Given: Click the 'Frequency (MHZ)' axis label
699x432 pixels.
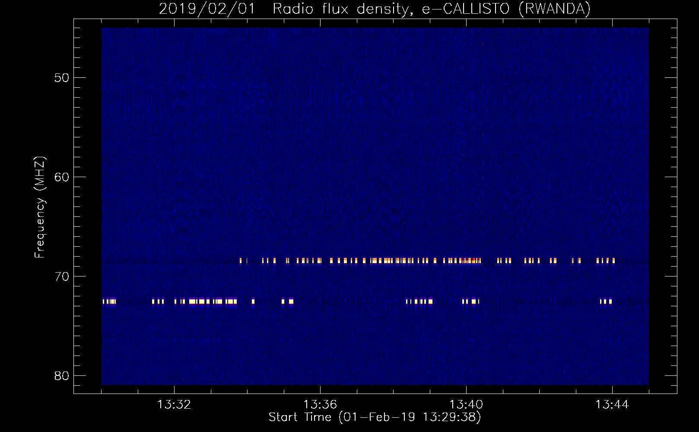Looking at the screenshot, I should (39, 207).
